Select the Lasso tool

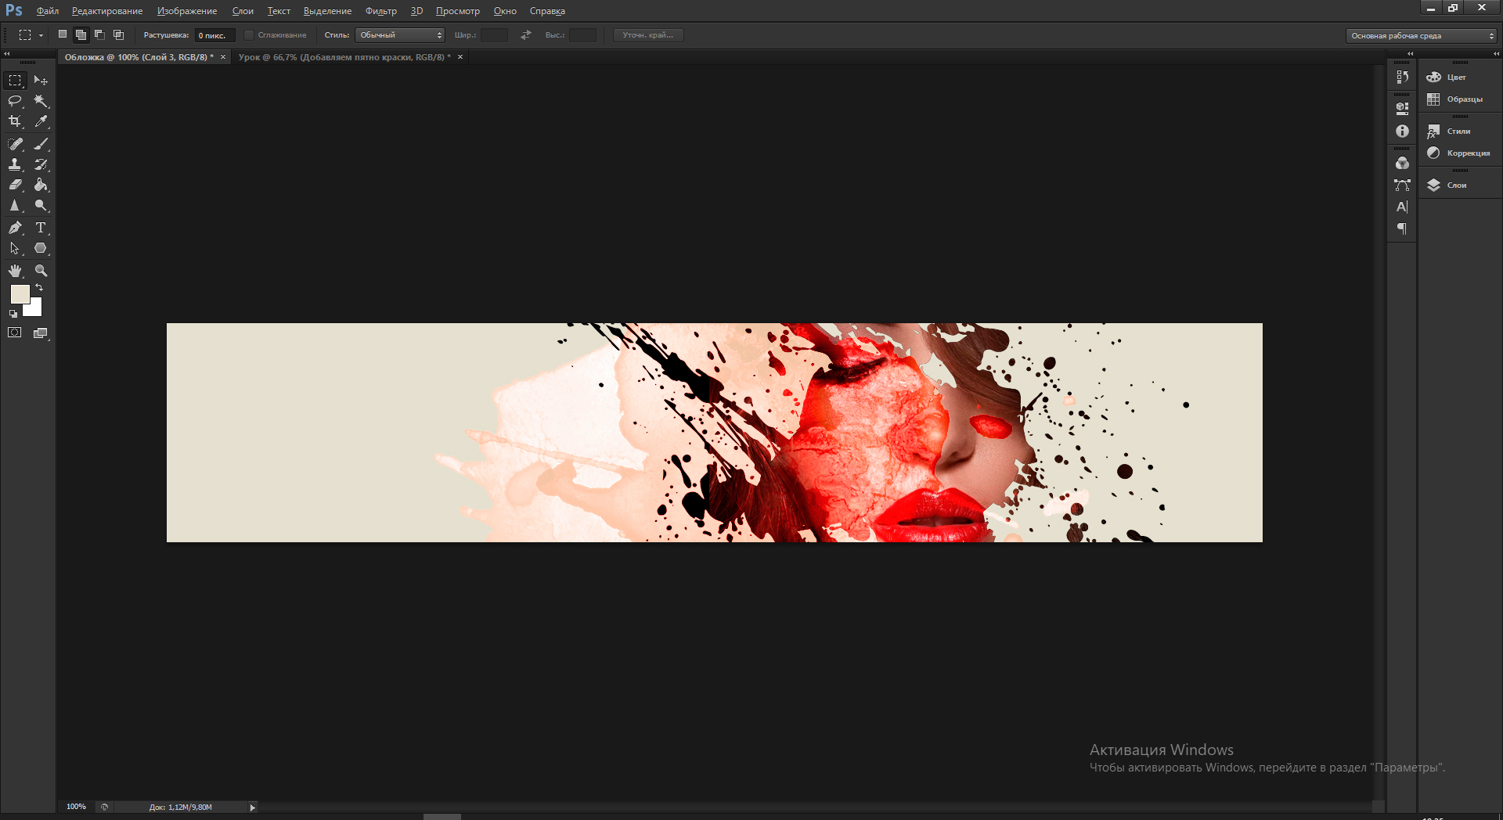tap(15, 101)
